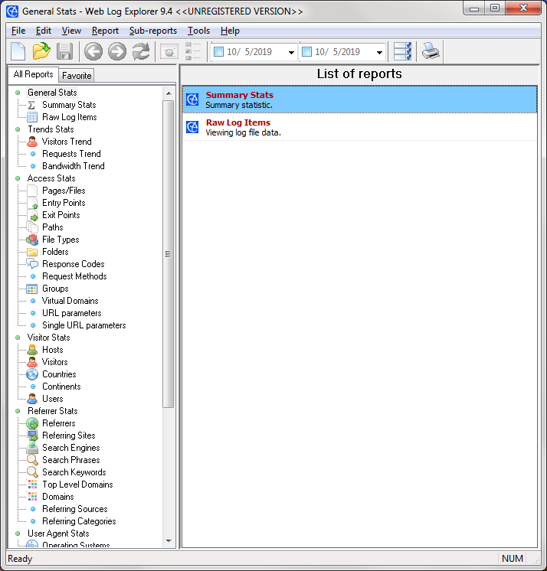The width and height of the screenshot is (547, 571).
Task: Select Bandwidth Trend in the tree
Action: tap(74, 166)
